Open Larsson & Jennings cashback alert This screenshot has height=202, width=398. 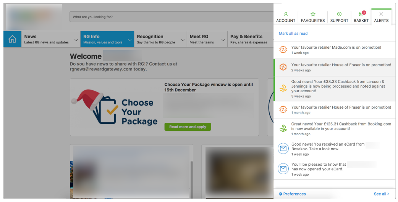(338, 88)
